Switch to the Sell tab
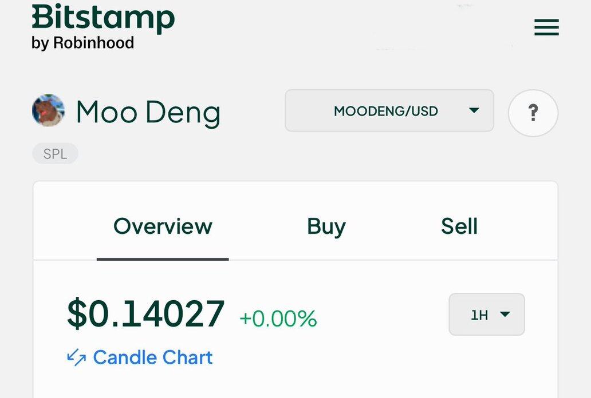591x398 pixels. coord(459,226)
